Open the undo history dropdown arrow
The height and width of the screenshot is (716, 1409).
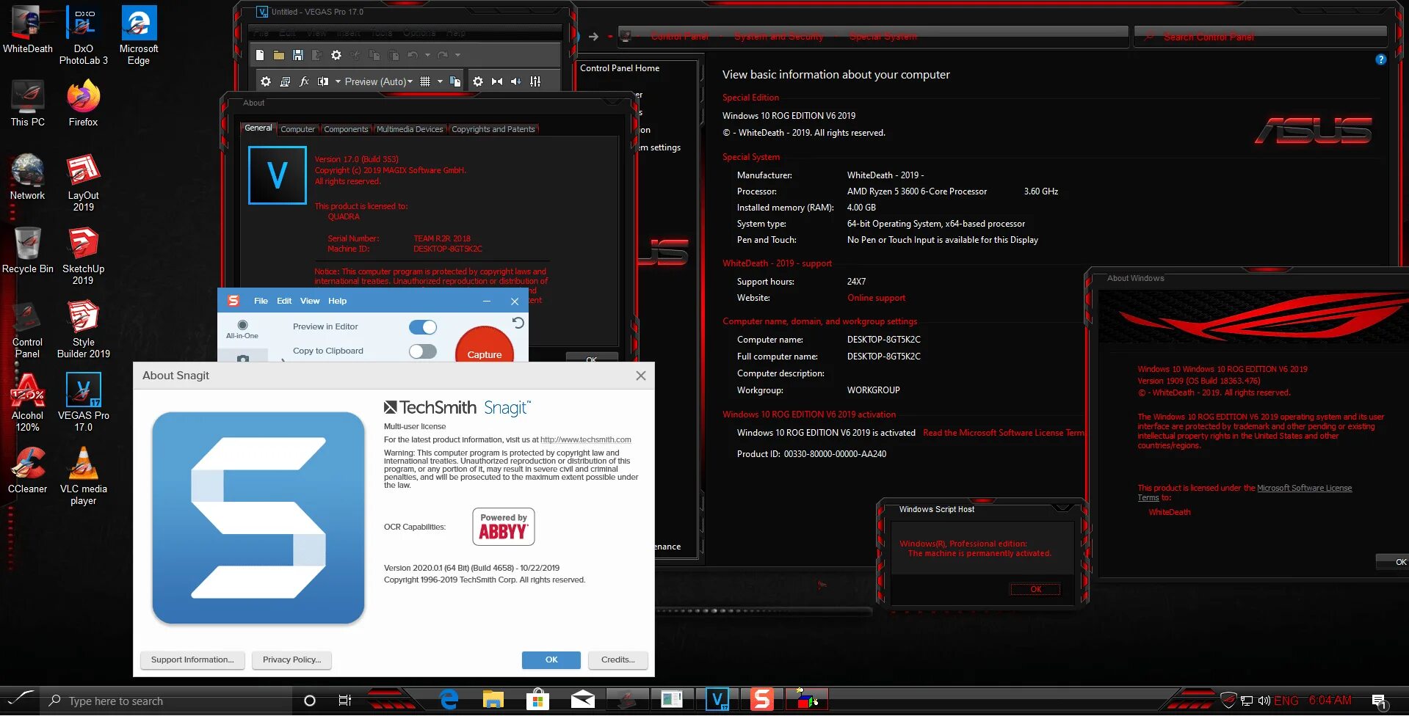tap(427, 55)
